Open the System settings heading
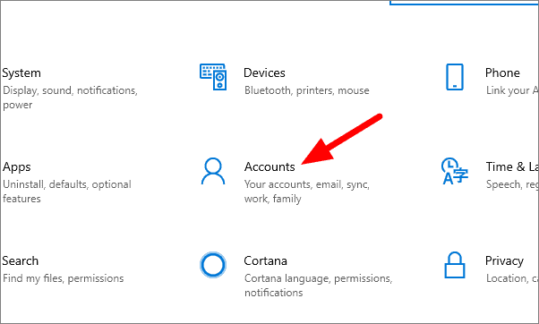The image size is (539, 324). coord(21,73)
